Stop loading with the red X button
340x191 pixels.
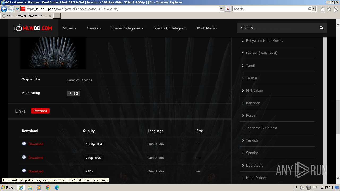[228, 9]
